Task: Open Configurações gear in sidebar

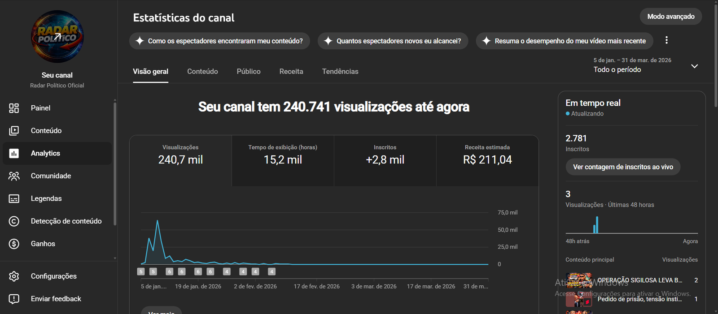Action: (x=14, y=276)
